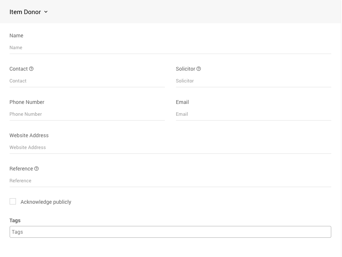The height and width of the screenshot is (257, 342).
Task: Focus the Solicitor input field
Action: pyautogui.click(x=253, y=81)
